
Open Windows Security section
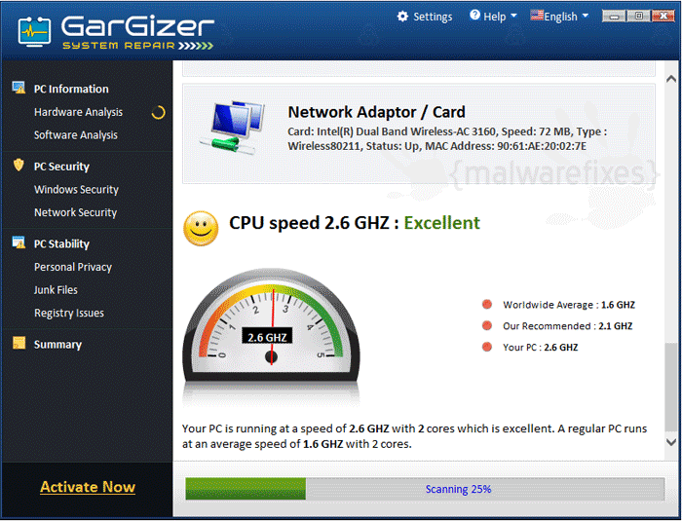77,190
